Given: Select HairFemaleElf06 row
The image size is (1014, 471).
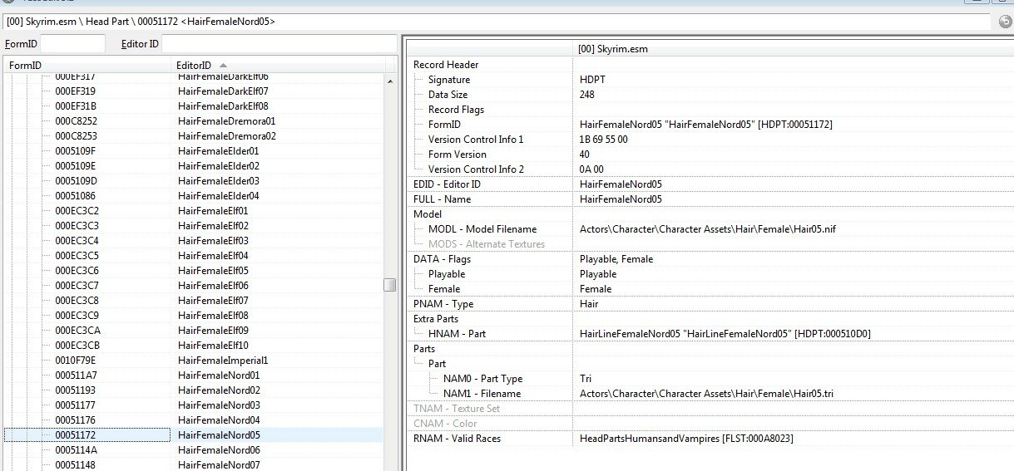Looking at the screenshot, I should point(194,286).
